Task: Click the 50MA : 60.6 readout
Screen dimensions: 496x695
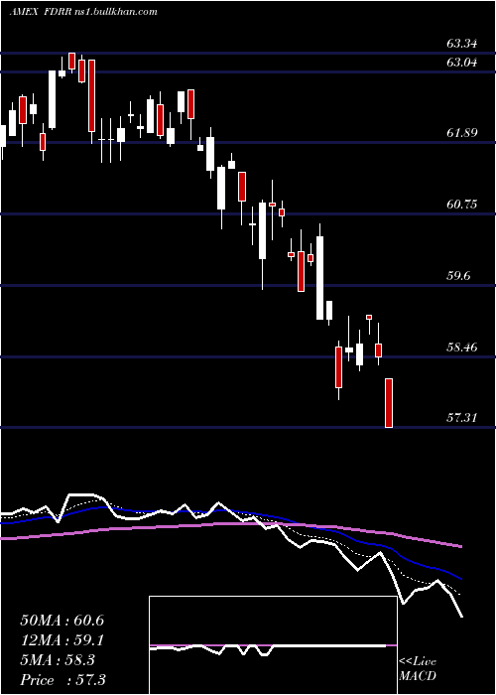Action: (x=62, y=621)
